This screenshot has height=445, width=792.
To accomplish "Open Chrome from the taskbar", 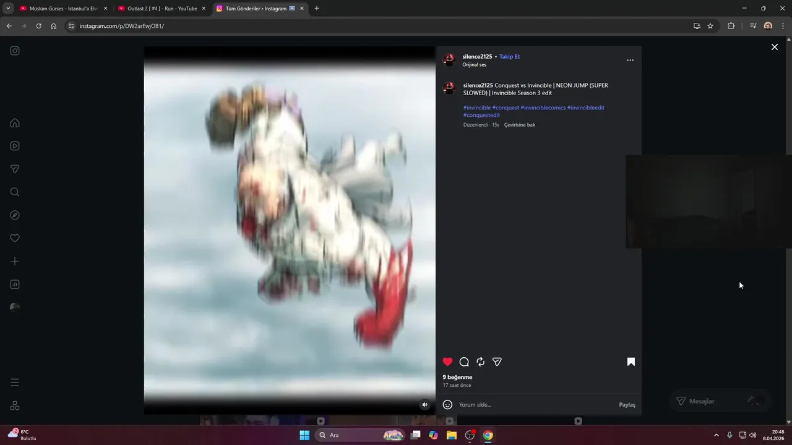I will 488,435.
